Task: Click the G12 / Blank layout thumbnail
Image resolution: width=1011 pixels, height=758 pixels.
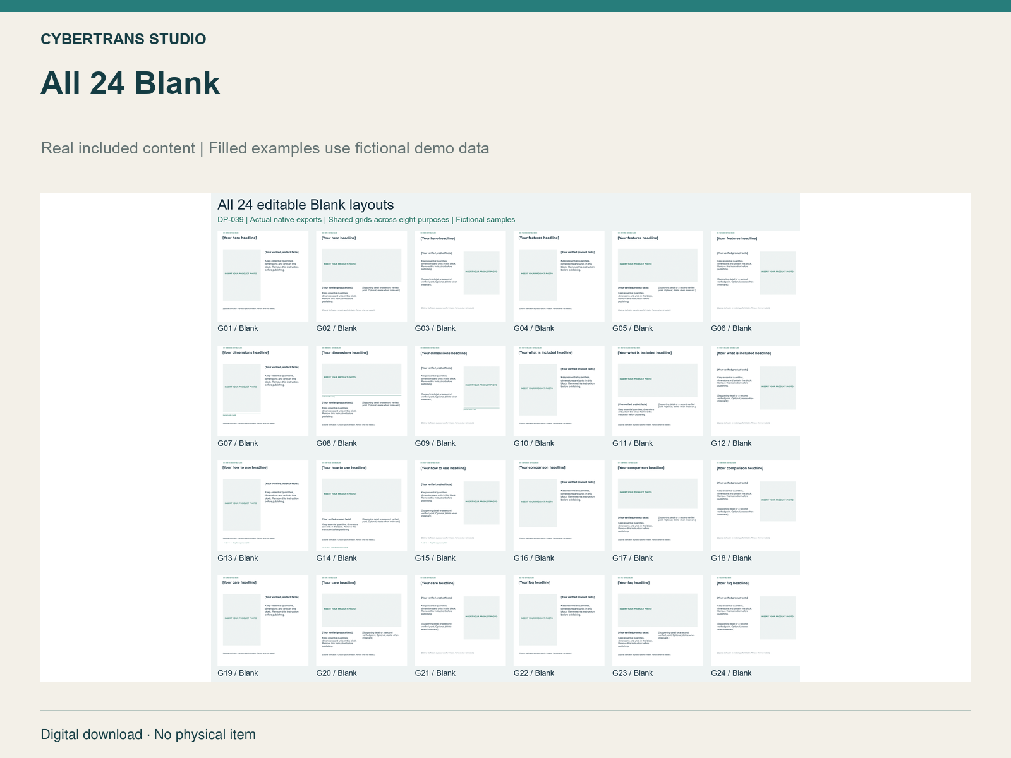Action: click(x=755, y=391)
